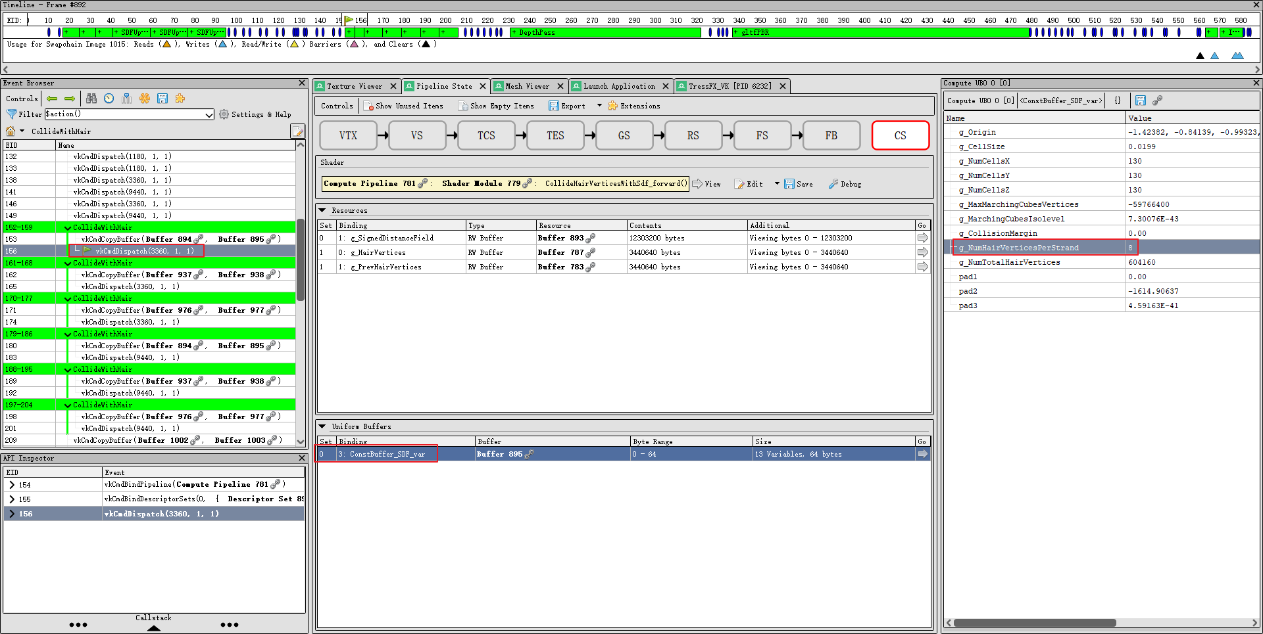
Task: Click the orange asterisk bookmark icon
Action: [145, 99]
